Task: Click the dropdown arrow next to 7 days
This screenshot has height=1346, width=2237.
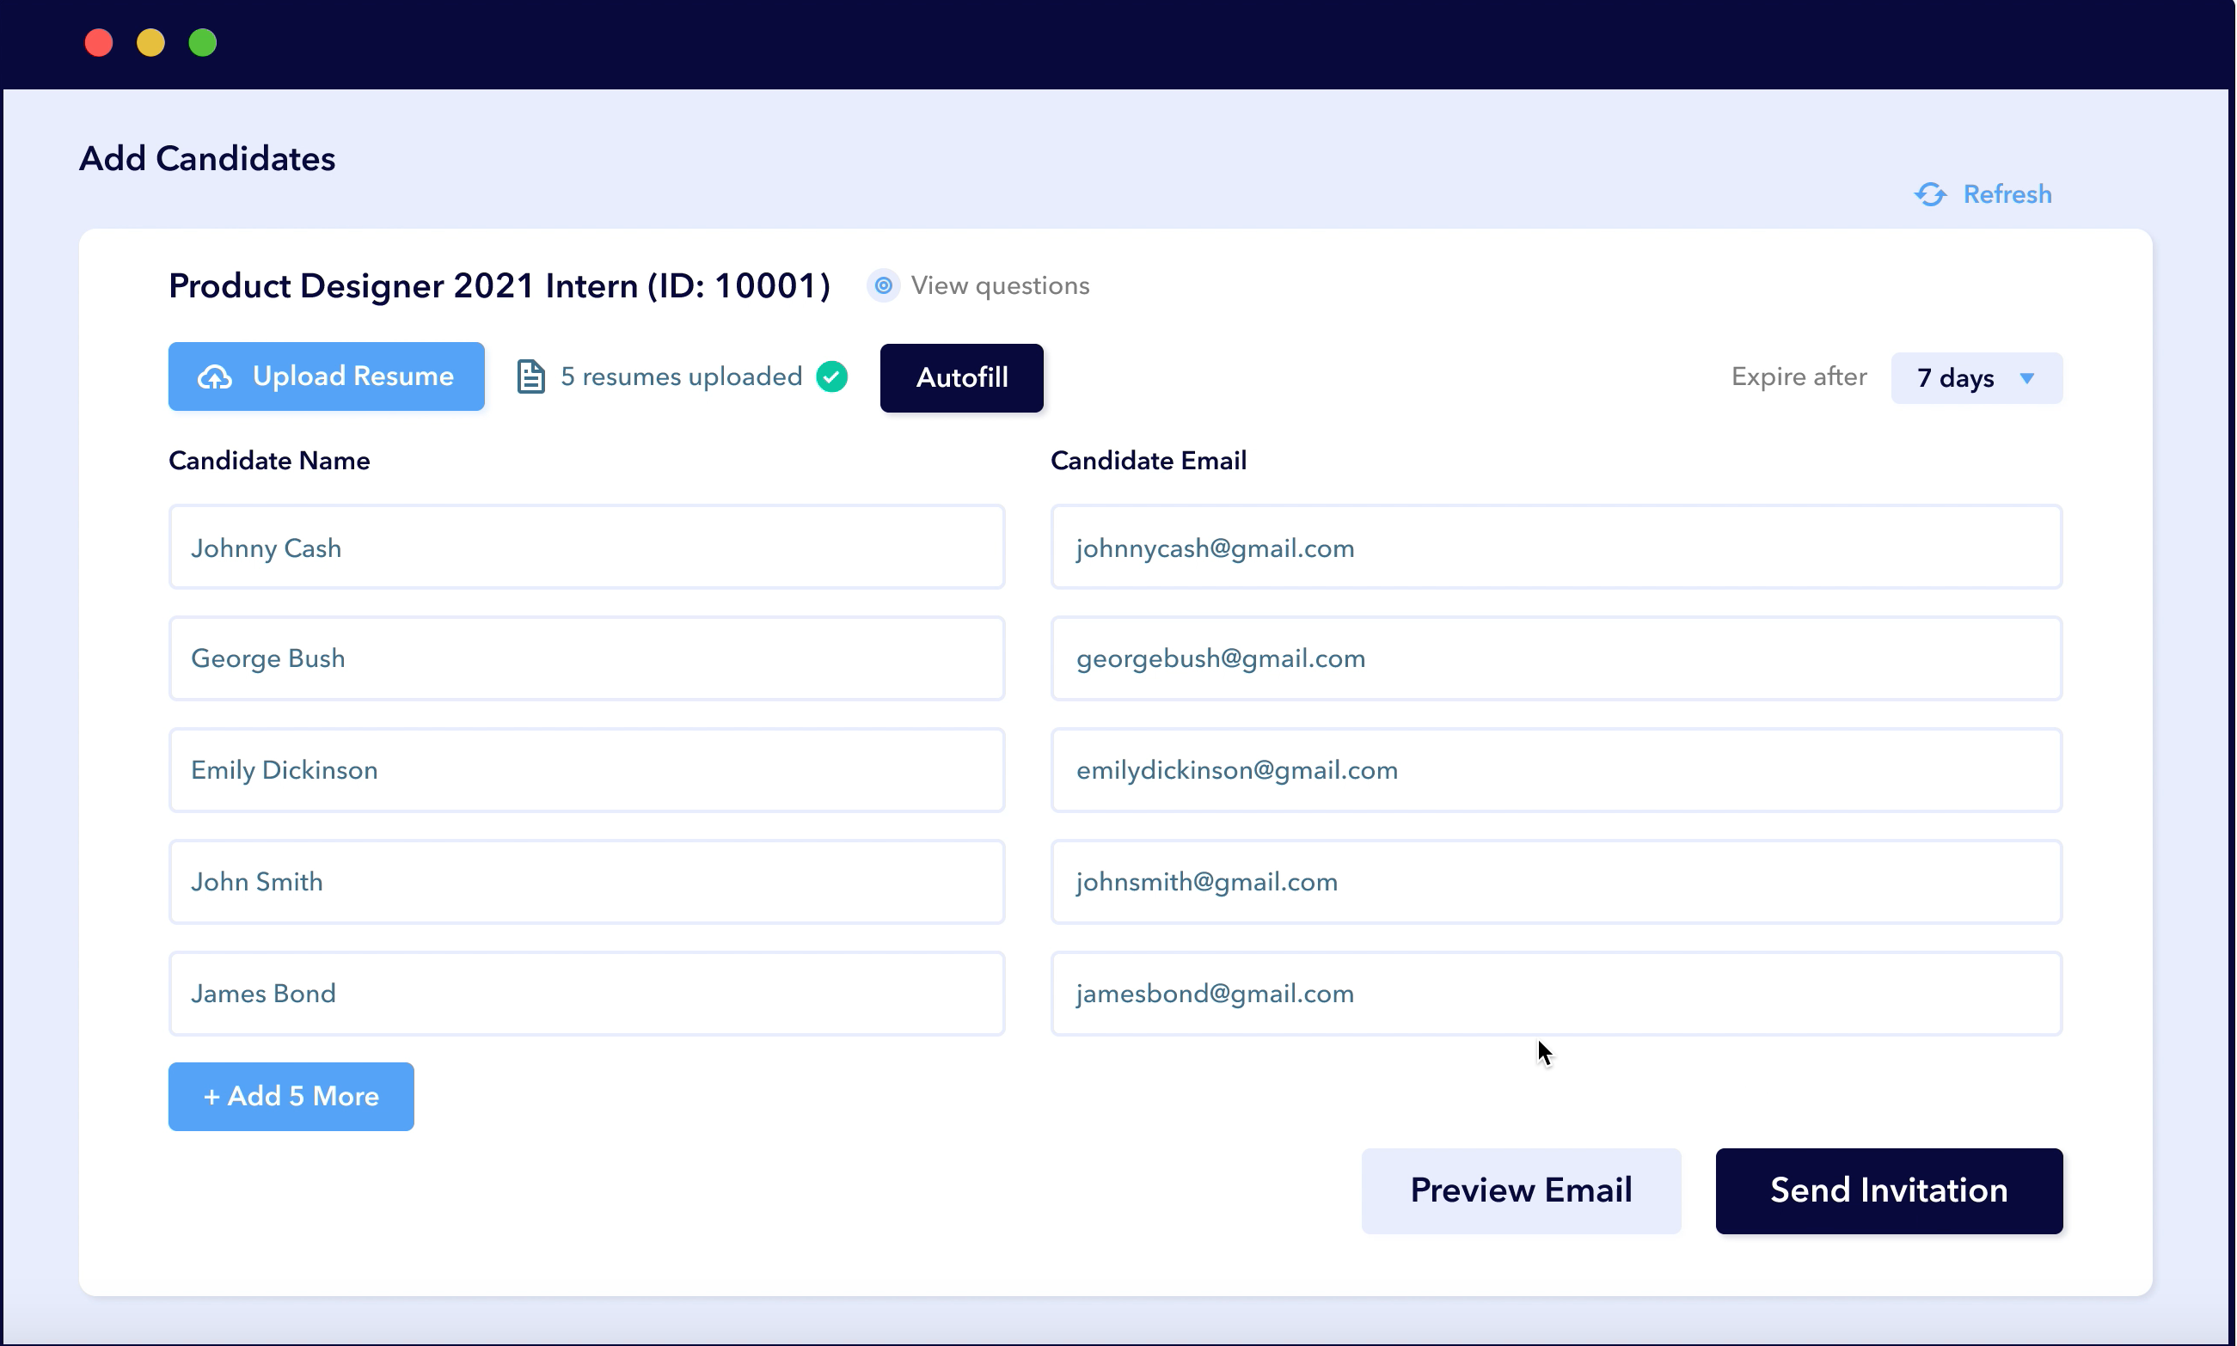Action: [x=2026, y=378]
